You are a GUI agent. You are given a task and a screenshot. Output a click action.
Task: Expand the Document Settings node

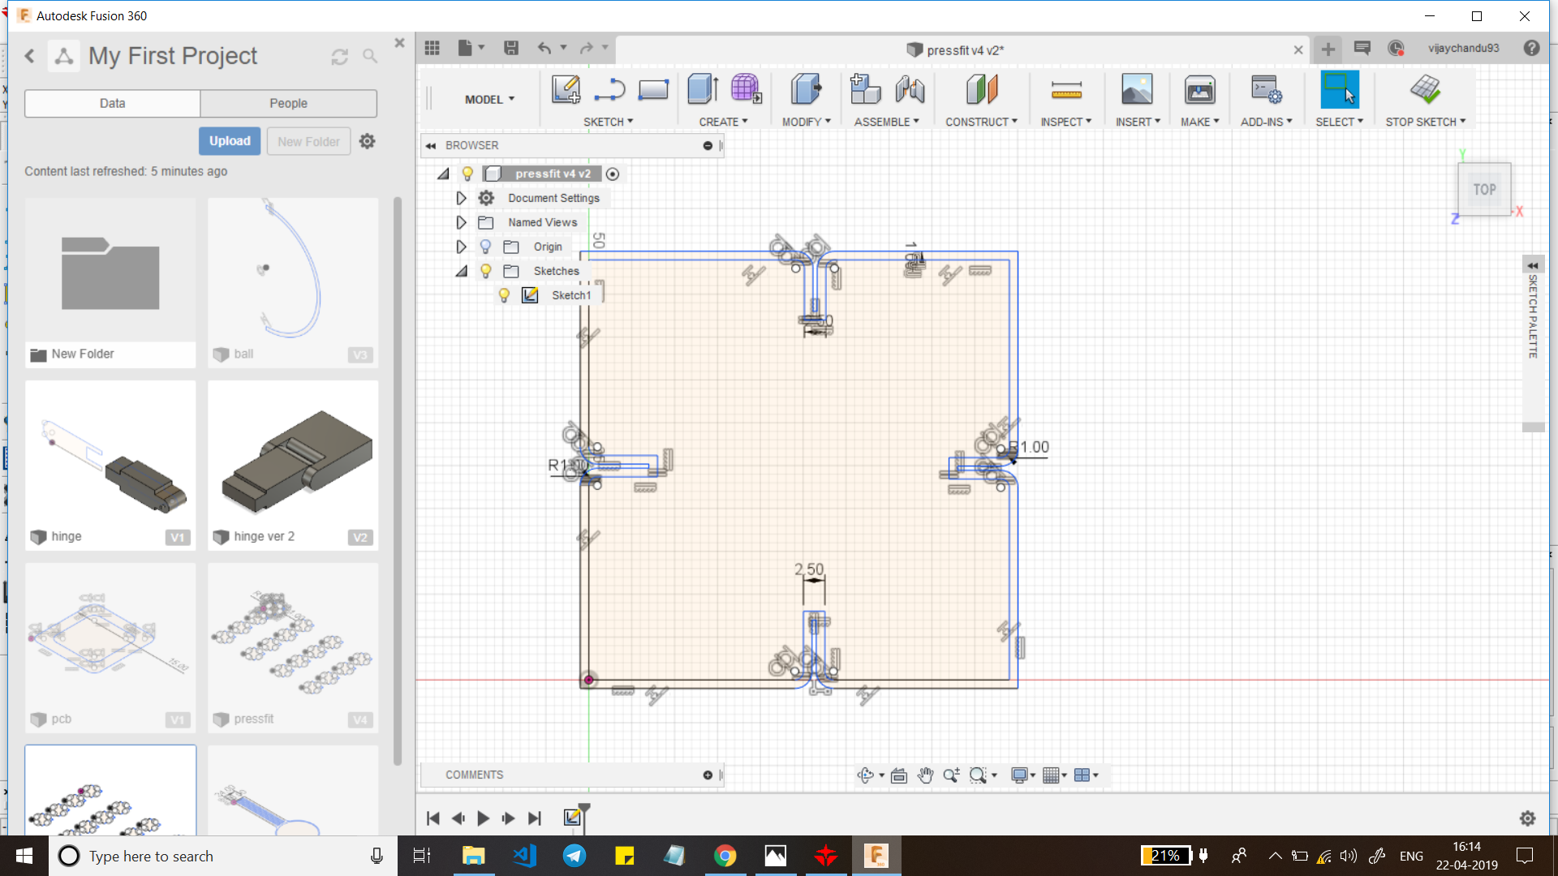[x=461, y=198]
